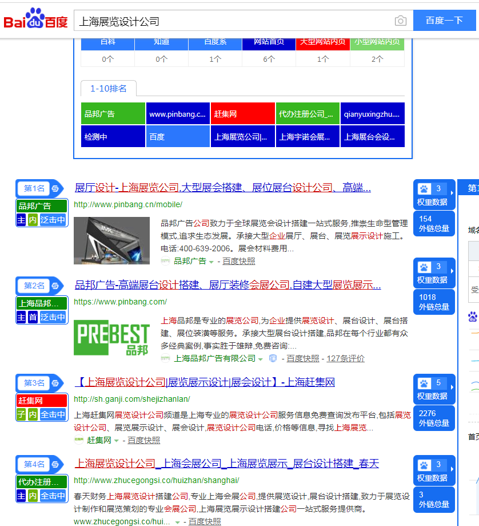Click the qianyuxingzhu... ranking tile

click(373, 114)
